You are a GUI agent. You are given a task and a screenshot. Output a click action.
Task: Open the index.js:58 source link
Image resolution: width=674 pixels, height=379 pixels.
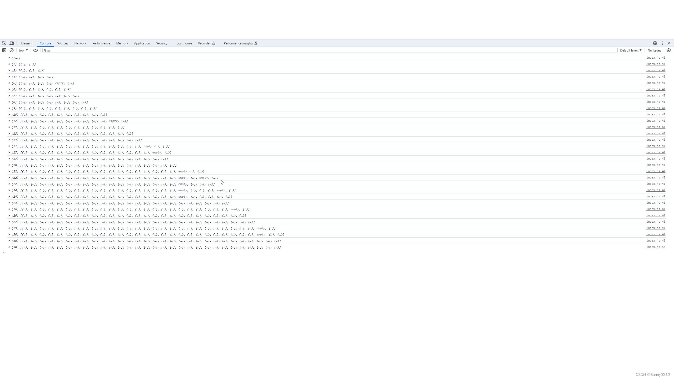click(x=656, y=247)
